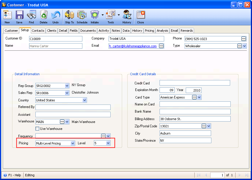The image size is (252, 180).
Task: Click the Billing Address field
Action: [x=195, y=119]
